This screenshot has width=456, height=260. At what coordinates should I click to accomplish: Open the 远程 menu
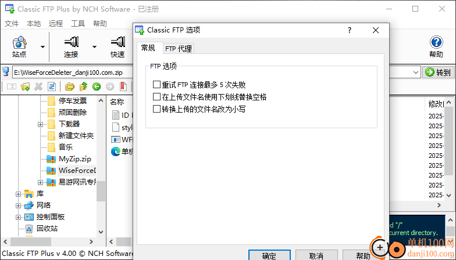coord(56,23)
